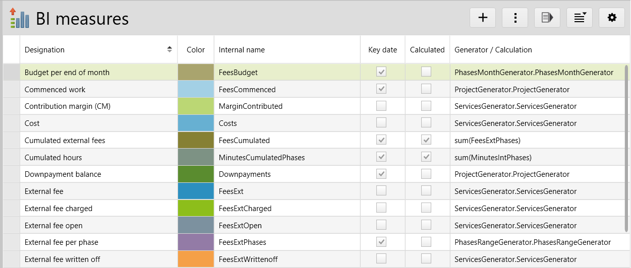Select the Downpayment balance row

tap(63, 174)
